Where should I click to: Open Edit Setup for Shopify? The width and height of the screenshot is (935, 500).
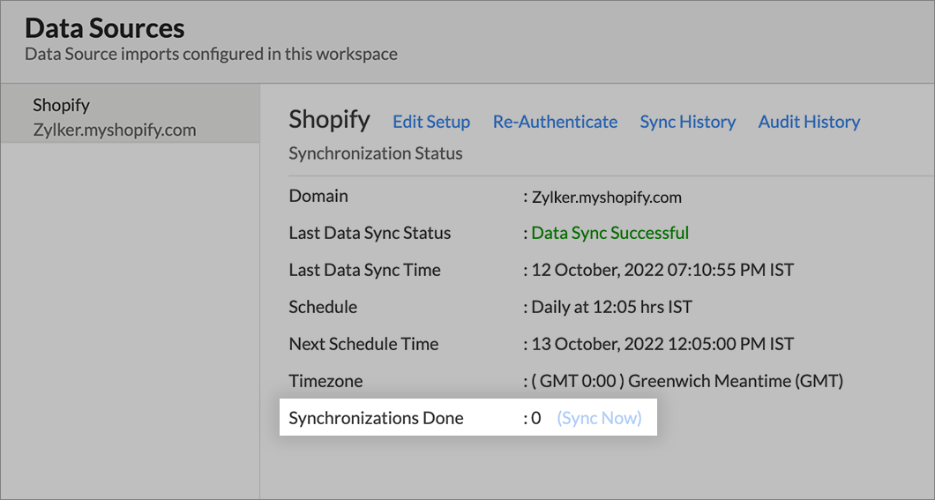pyautogui.click(x=431, y=122)
